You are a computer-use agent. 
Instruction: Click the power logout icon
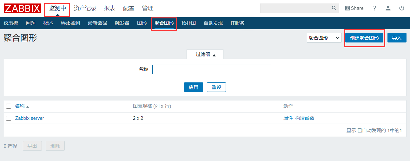tap(402, 8)
